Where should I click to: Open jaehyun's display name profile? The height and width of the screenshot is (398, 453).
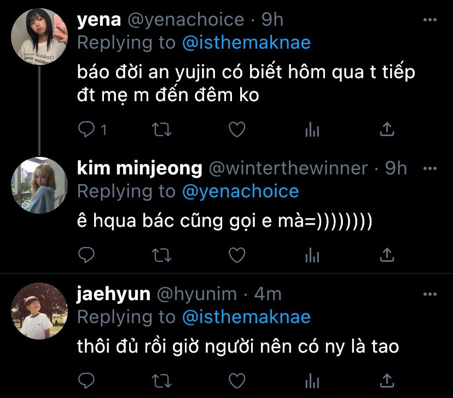(x=113, y=294)
